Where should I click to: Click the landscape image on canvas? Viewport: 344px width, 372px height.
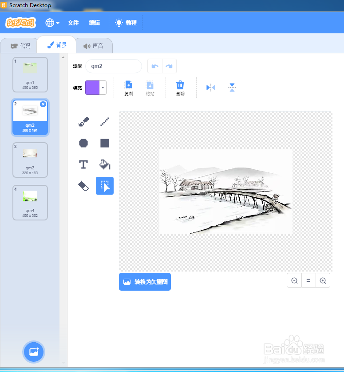coord(226,192)
